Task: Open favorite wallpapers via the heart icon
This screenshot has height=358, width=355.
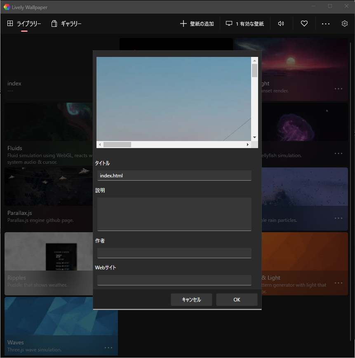Action: coord(304,24)
